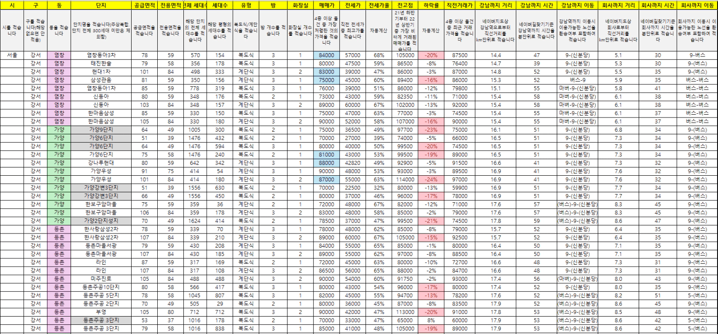Select the 버스-9 cell in 삼성관음 row
The height and width of the screenshot is (334, 718).
point(577,80)
